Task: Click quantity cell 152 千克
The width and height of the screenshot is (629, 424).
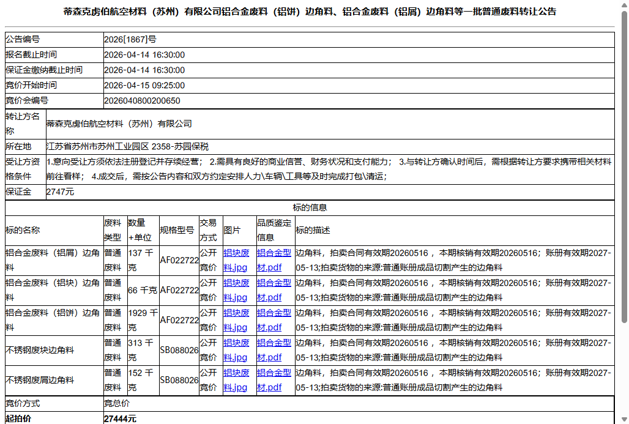Action: 143,381
